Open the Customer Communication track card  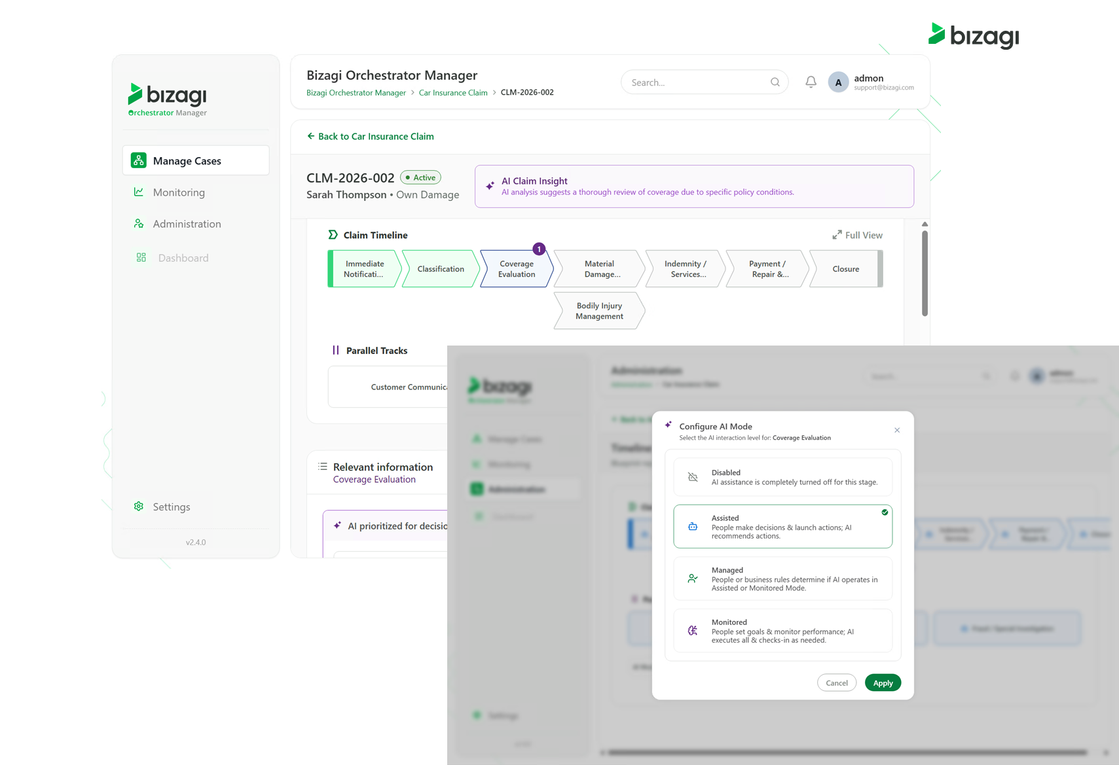(x=388, y=387)
